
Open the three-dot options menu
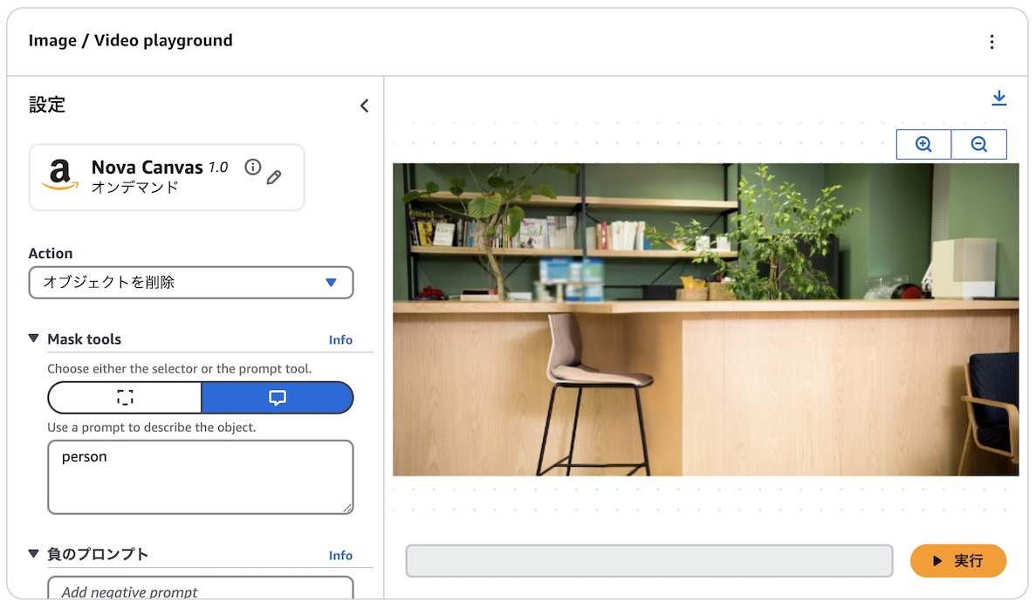click(991, 42)
